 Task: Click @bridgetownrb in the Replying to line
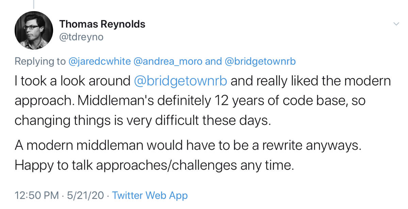click(x=260, y=61)
